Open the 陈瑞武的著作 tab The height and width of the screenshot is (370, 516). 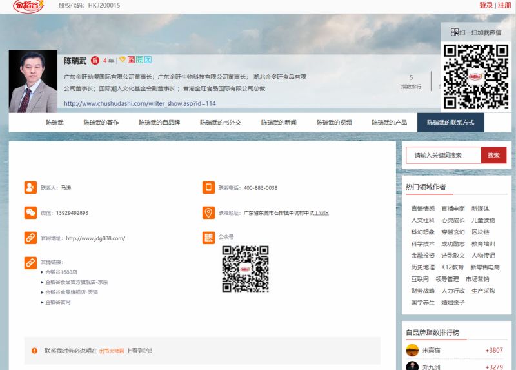[101, 123]
